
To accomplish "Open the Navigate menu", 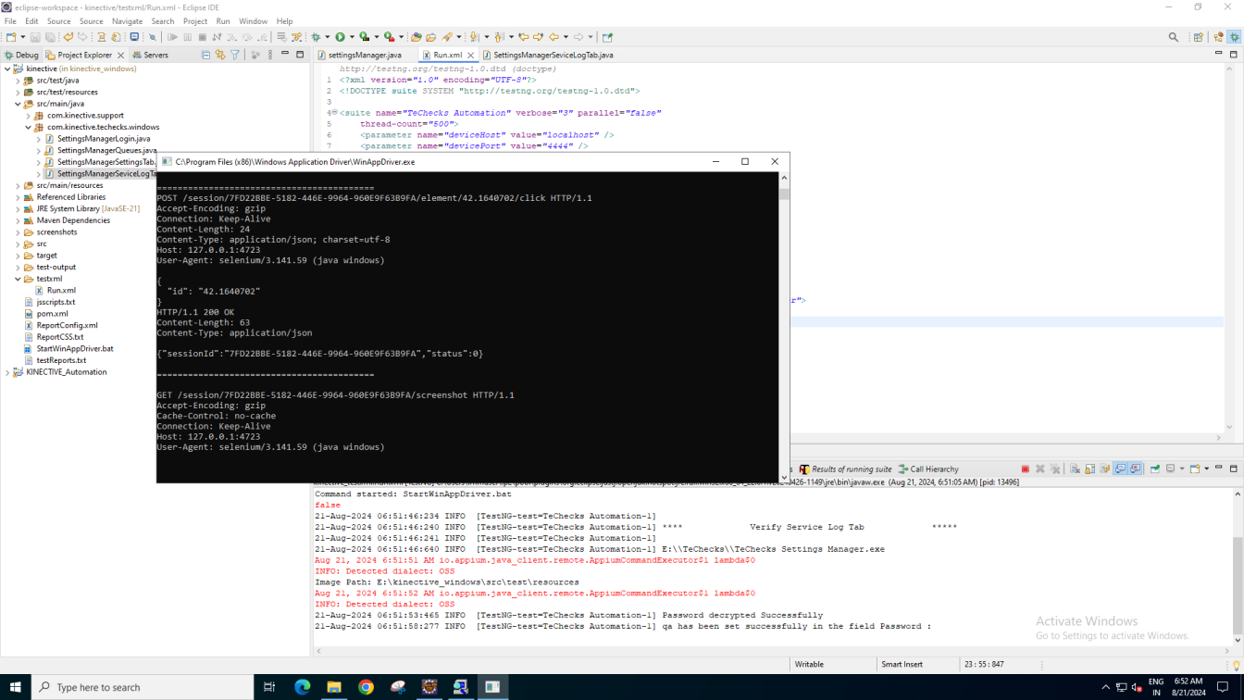I will pos(127,21).
